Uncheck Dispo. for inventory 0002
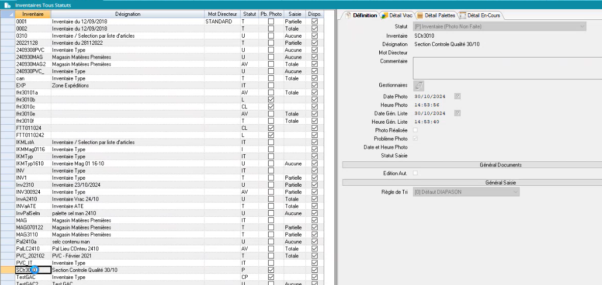Image resolution: width=602 pixels, height=285 pixels. [315, 29]
